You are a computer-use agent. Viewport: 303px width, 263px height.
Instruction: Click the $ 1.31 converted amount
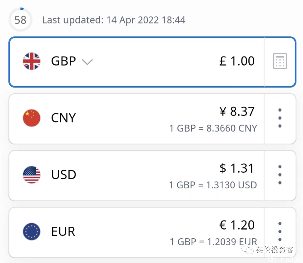click(x=236, y=168)
